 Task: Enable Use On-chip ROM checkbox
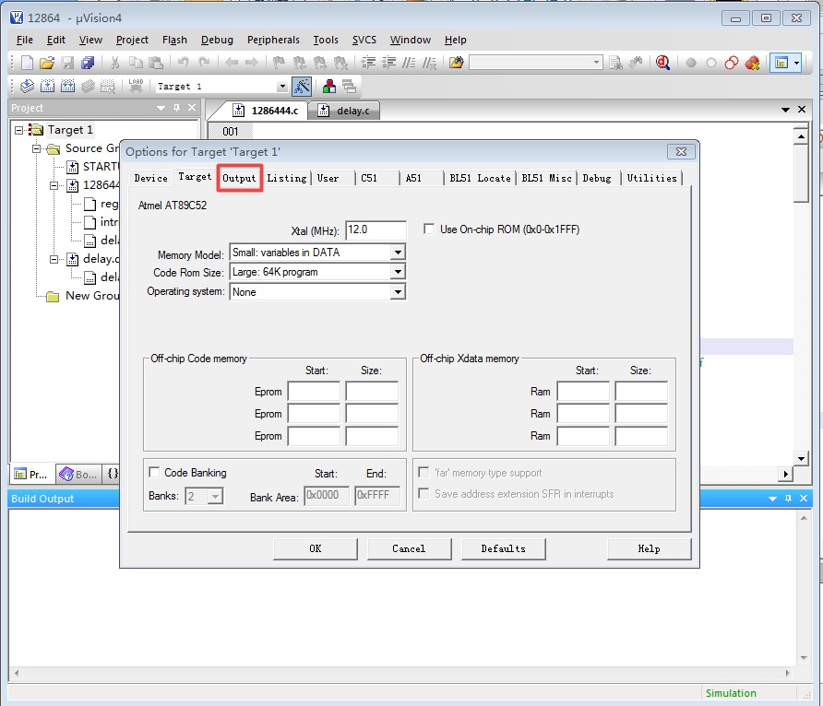(429, 229)
